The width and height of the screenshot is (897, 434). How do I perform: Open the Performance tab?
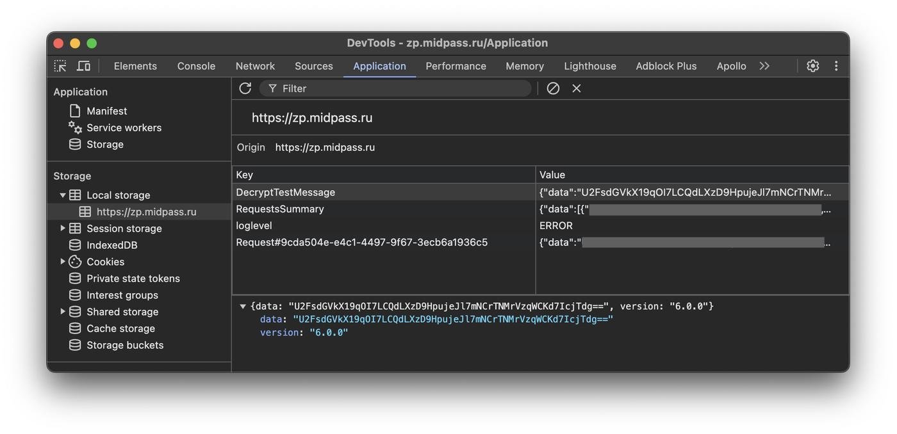[456, 66]
